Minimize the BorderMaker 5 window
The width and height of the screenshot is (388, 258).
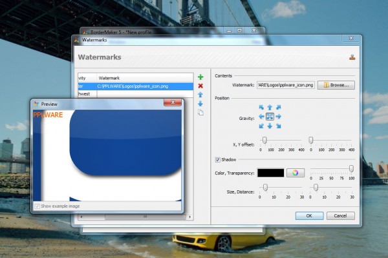point(229,30)
